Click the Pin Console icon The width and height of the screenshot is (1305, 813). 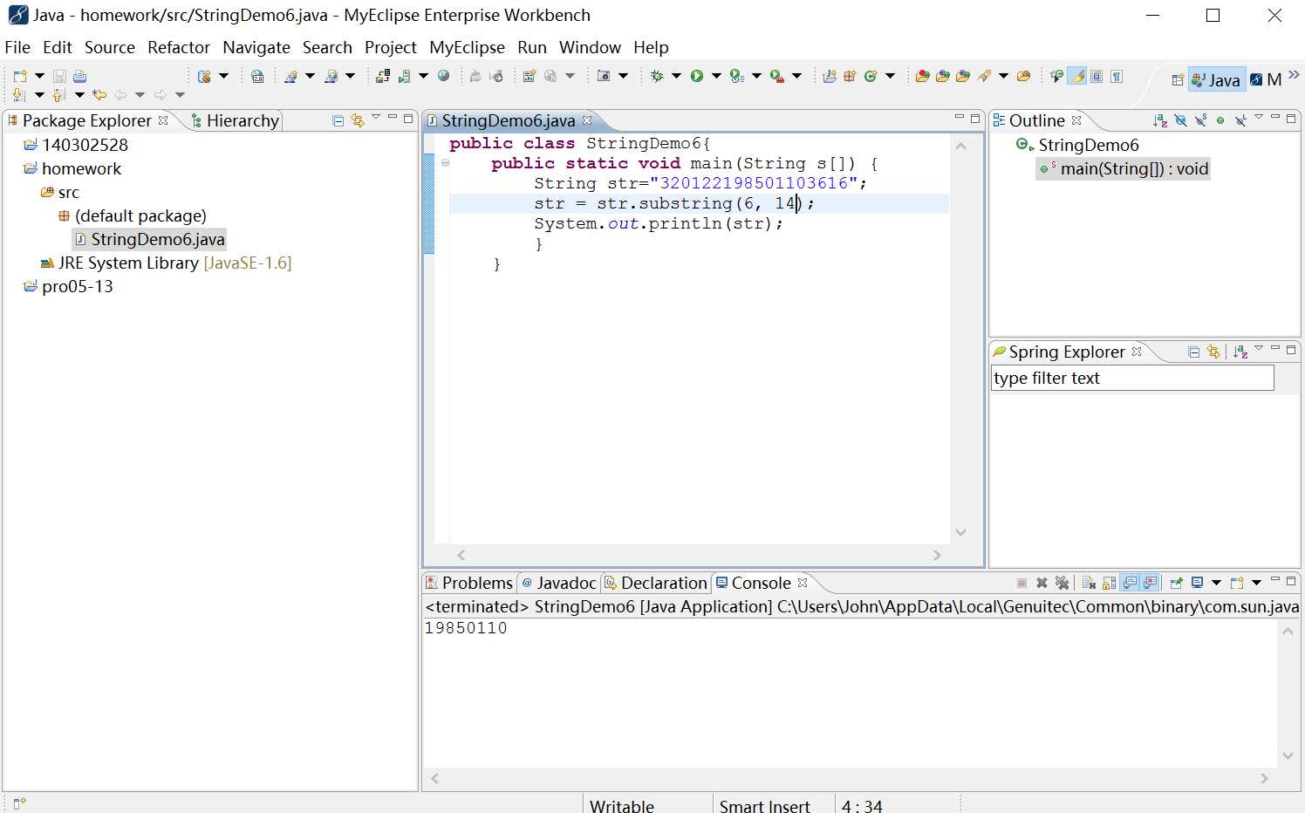1176,583
